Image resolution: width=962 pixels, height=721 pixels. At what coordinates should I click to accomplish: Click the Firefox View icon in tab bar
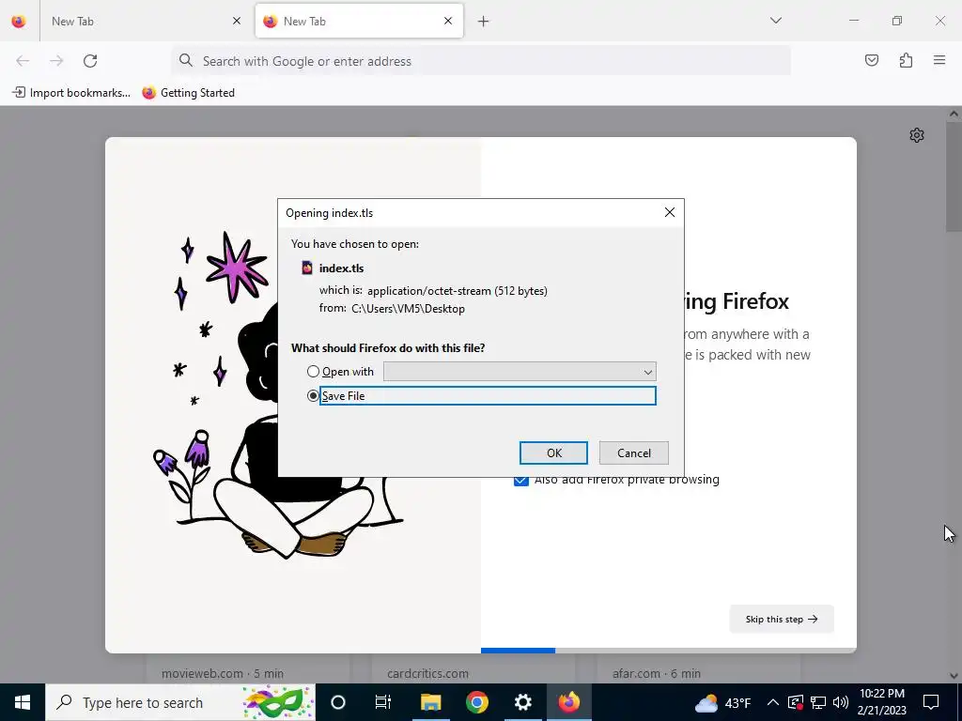(19, 21)
